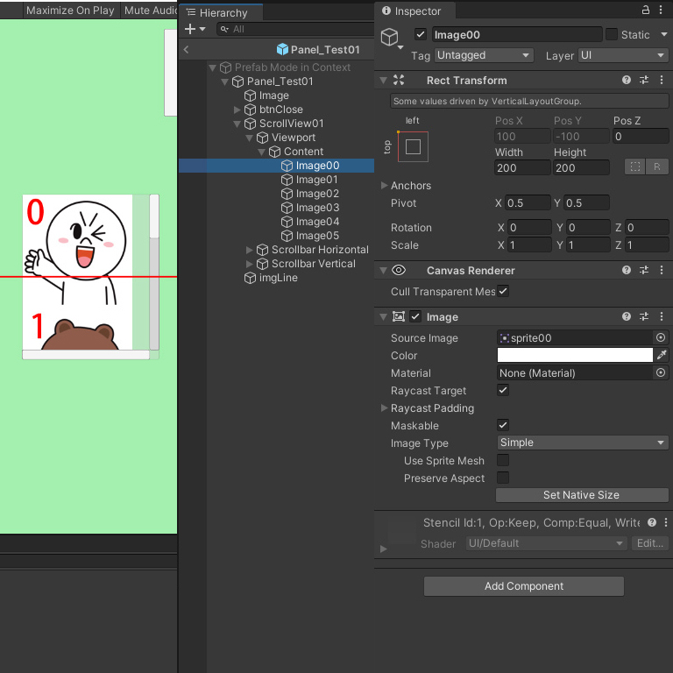The height and width of the screenshot is (673, 673).
Task: Lock the Inspector with the padlock icon
Action: pos(645,10)
